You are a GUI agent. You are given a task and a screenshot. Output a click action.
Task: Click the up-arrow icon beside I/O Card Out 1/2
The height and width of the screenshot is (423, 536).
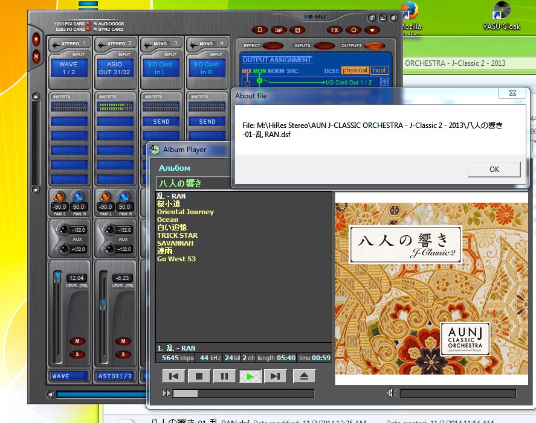point(384,82)
